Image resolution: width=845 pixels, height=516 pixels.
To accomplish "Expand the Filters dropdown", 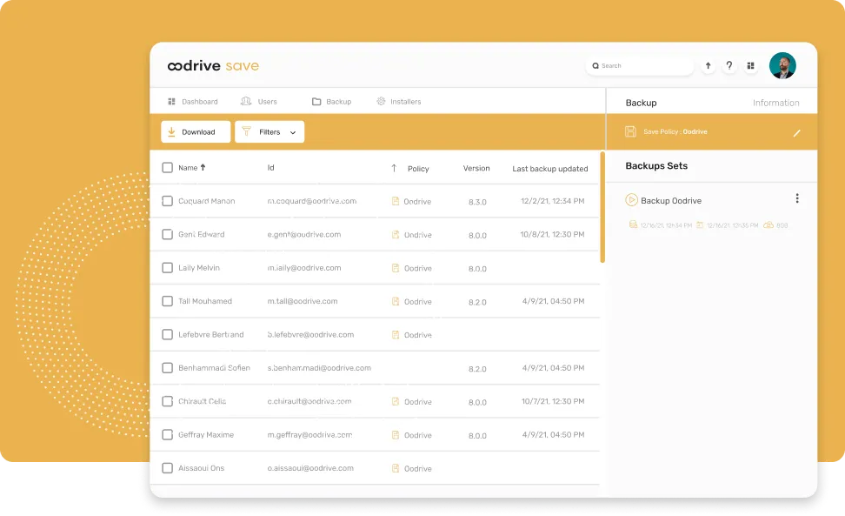I will [x=269, y=131].
